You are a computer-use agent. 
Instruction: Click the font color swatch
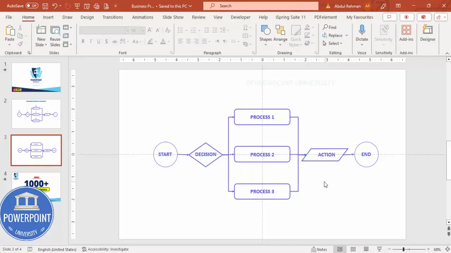point(163,41)
